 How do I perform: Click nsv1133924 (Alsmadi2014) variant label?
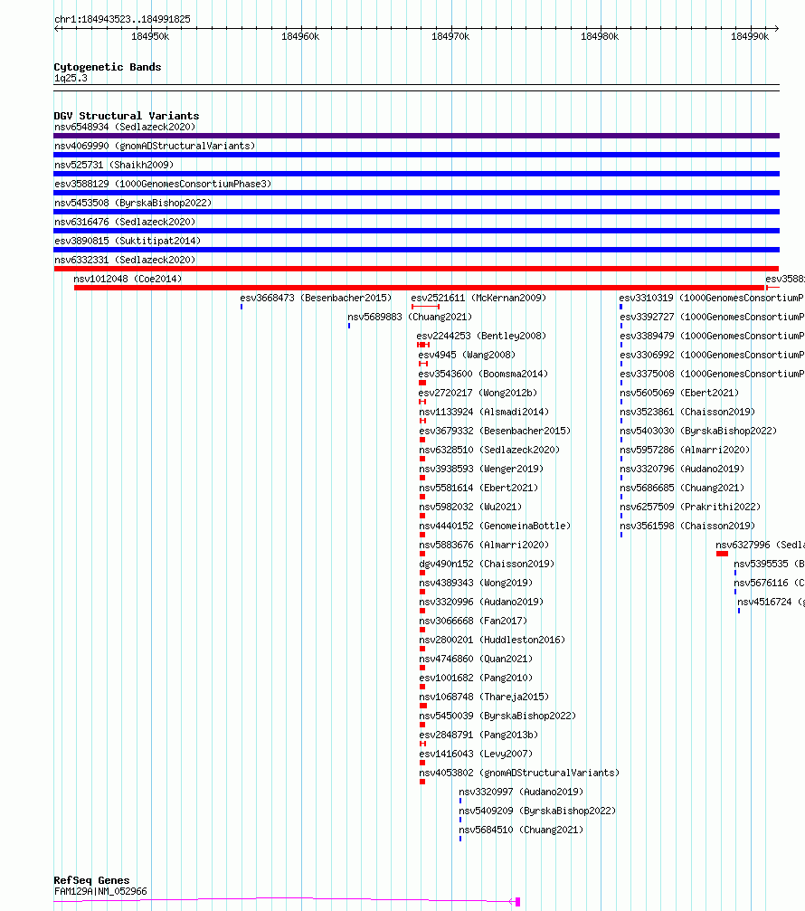point(484,412)
